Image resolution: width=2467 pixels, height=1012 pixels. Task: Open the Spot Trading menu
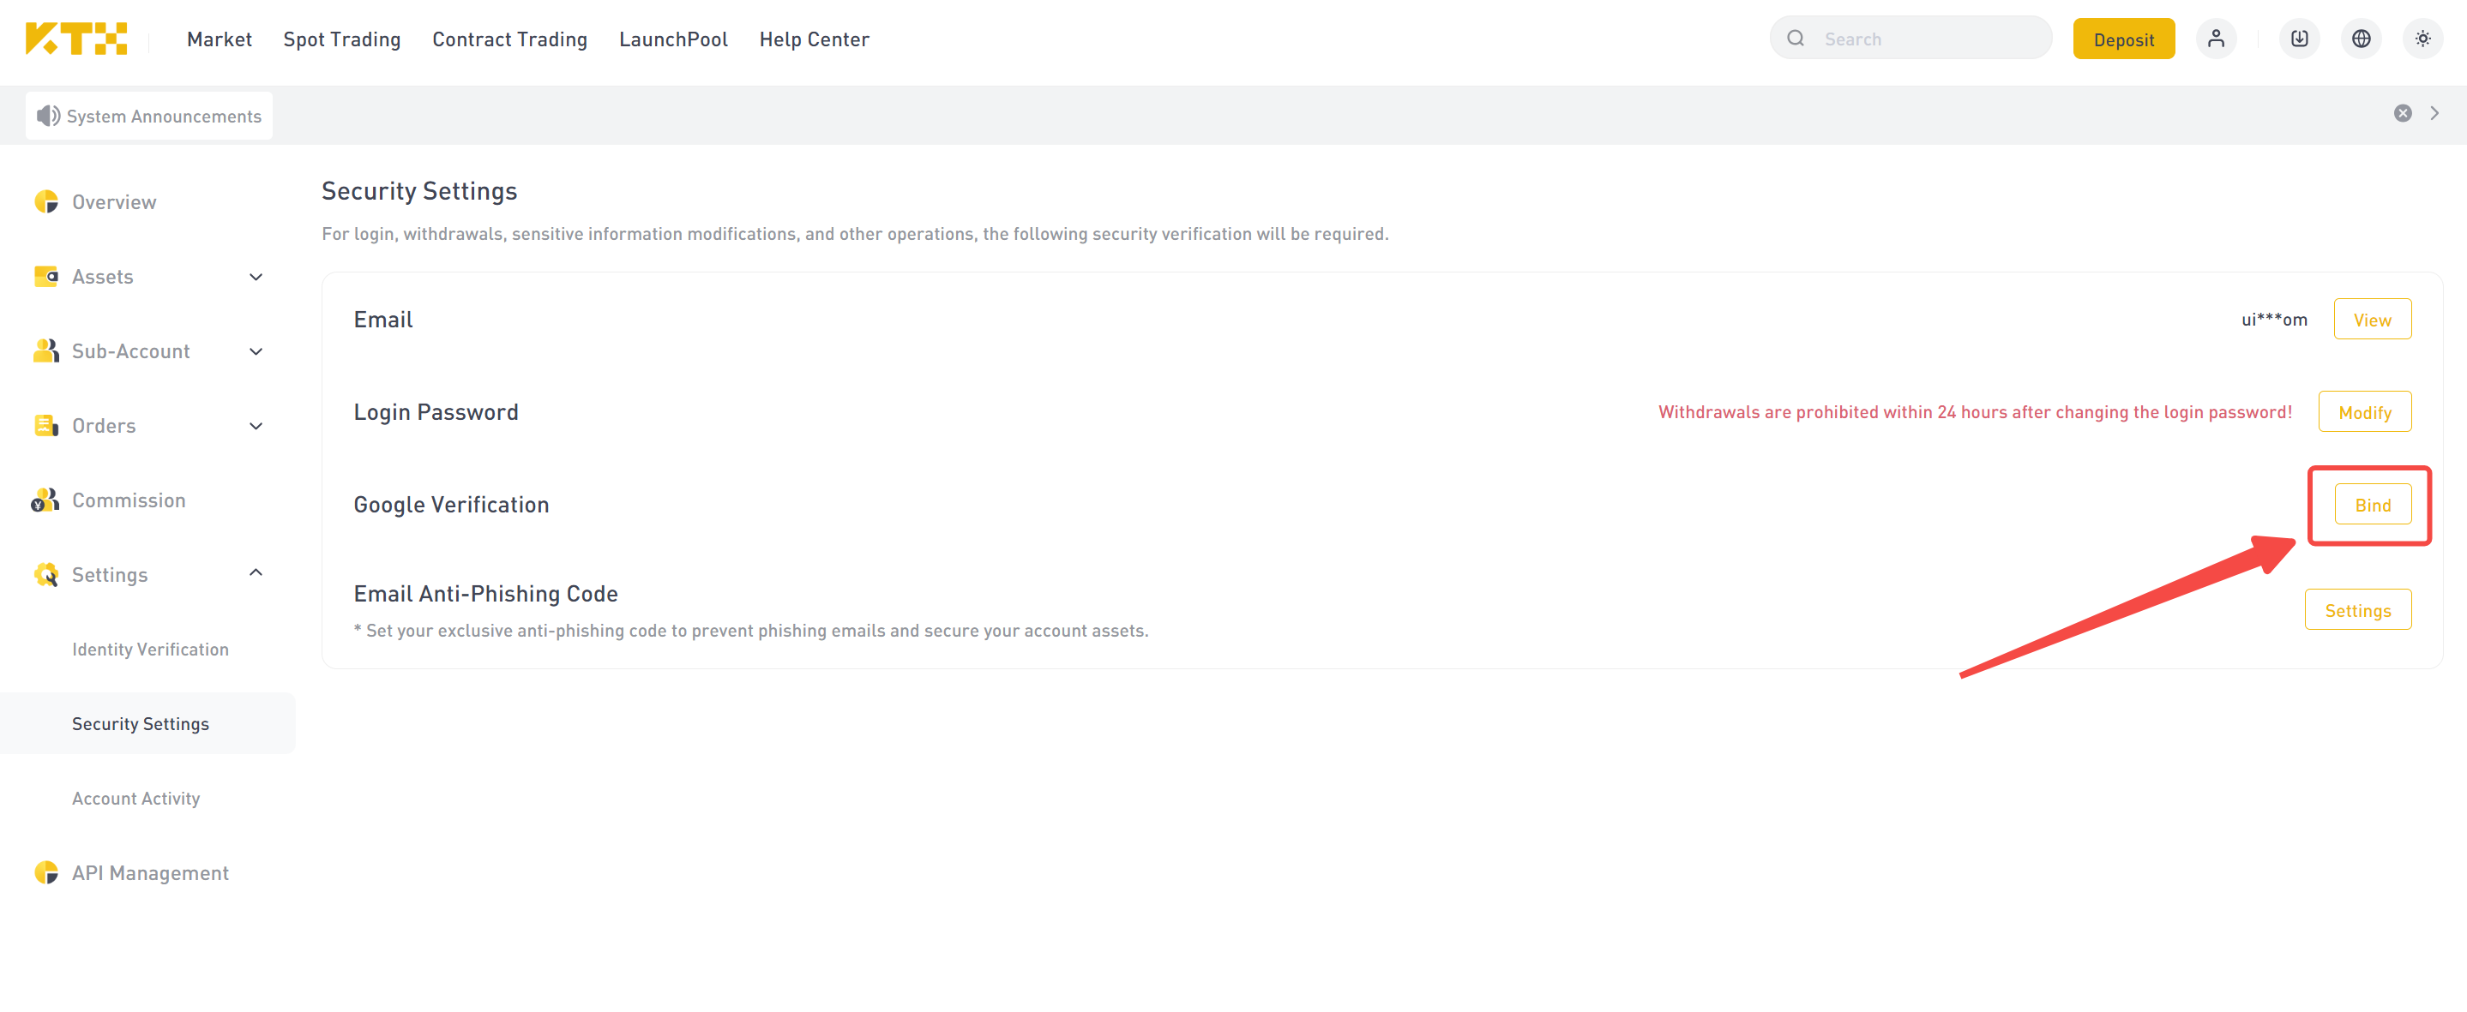point(342,39)
